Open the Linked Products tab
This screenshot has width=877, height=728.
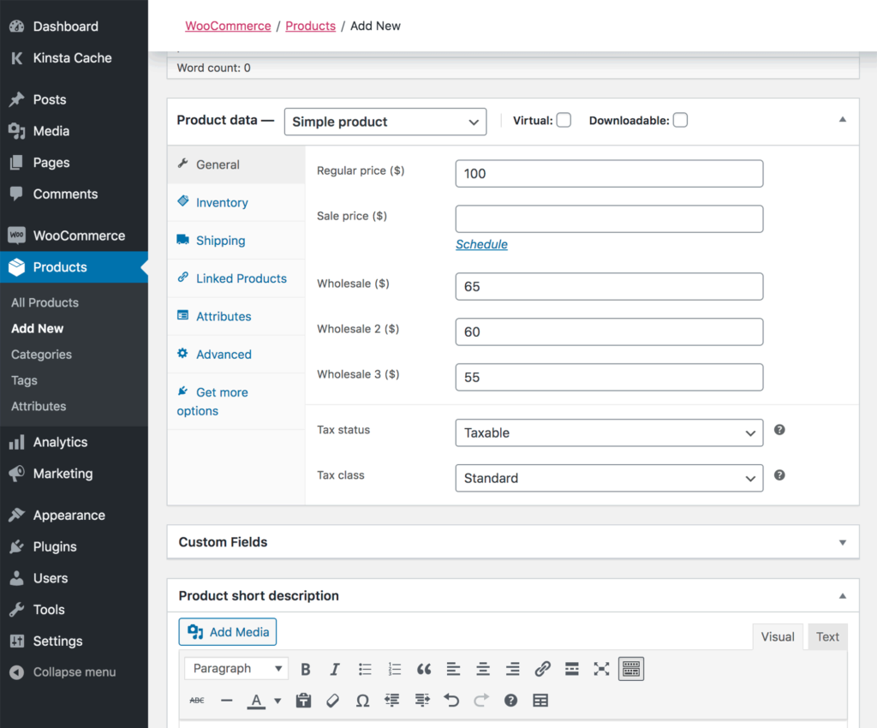coord(236,278)
